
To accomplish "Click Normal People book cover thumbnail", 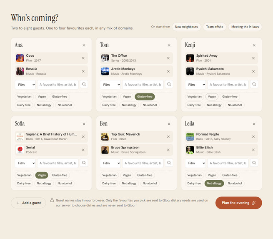I will tap(190, 136).
